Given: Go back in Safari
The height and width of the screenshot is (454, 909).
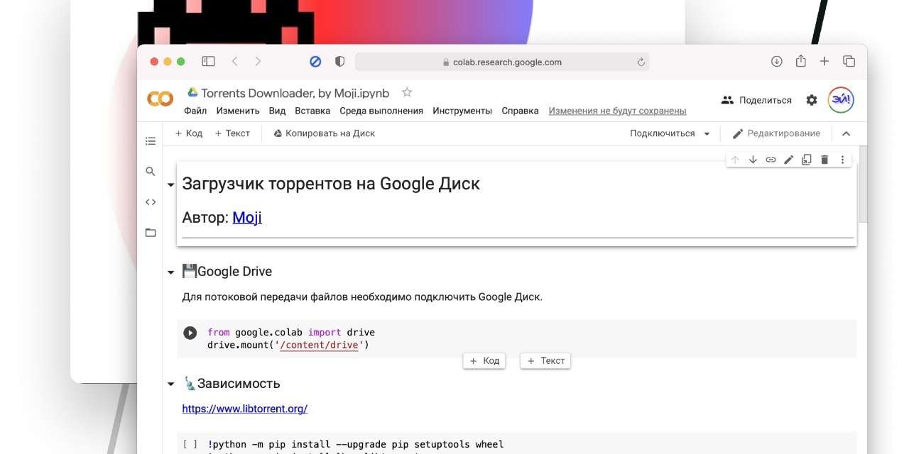Looking at the screenshot, I should coord(234,62).
